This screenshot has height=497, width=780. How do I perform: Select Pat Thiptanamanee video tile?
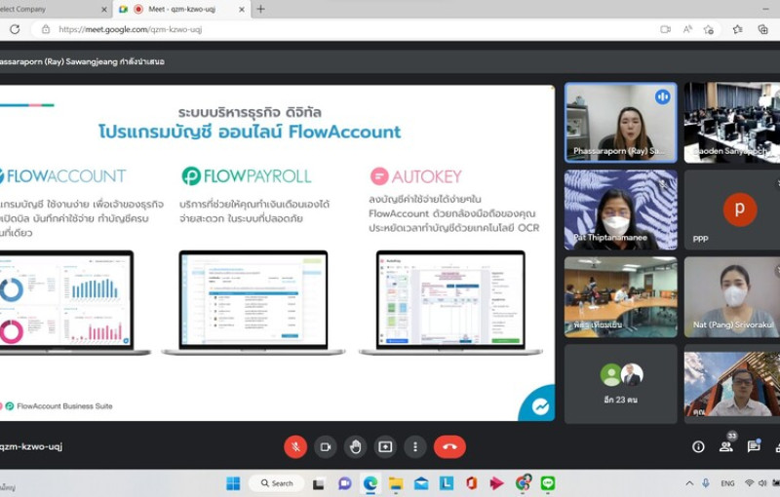pos(621,210)
